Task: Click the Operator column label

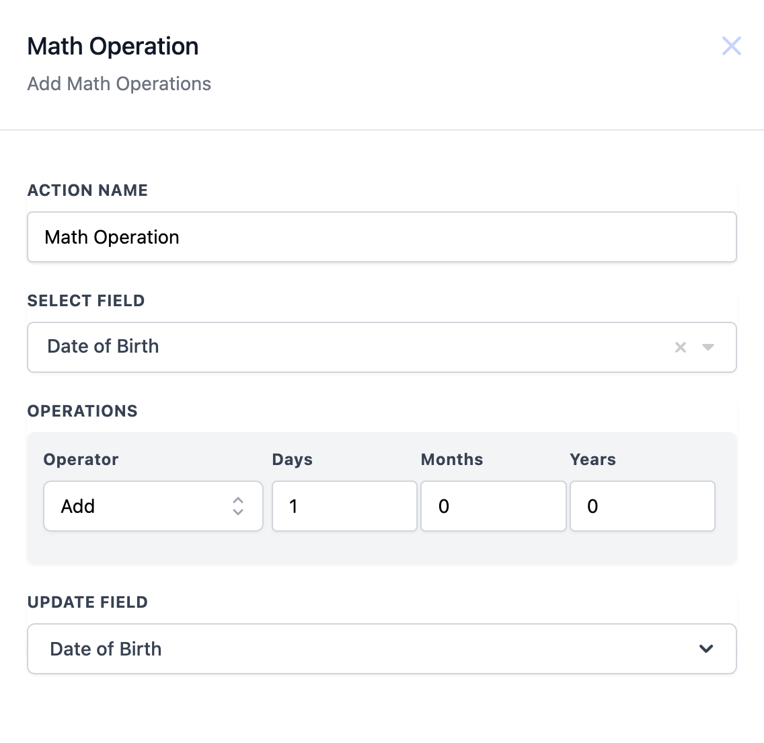Action: [x=81, y=460]
